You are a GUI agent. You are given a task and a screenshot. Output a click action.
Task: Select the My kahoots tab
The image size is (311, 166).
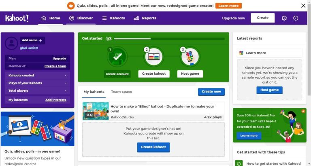94,92
